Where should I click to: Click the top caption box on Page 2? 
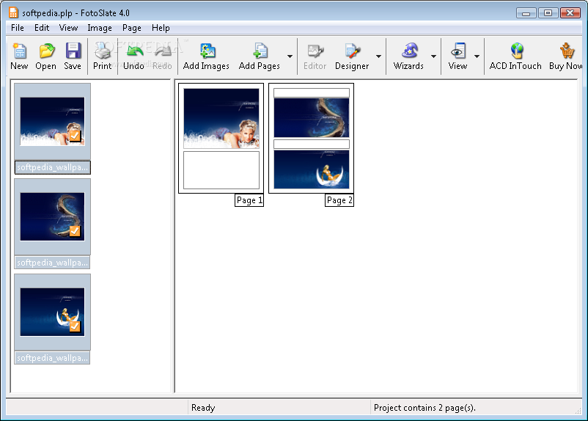(312, 92)
